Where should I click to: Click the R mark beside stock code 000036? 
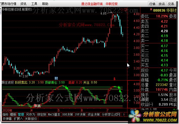(151, 9)
